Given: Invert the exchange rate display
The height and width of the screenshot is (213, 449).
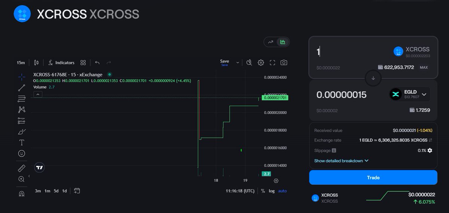Looking at the screenshot, I should 430,140.
